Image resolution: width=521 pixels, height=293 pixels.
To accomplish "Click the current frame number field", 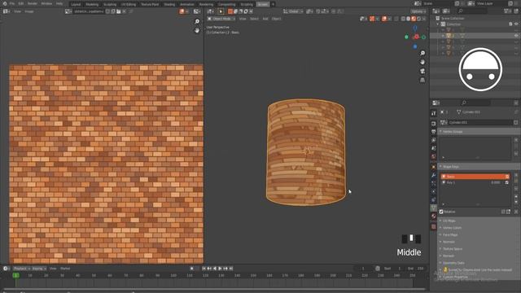I will point(363,269).
